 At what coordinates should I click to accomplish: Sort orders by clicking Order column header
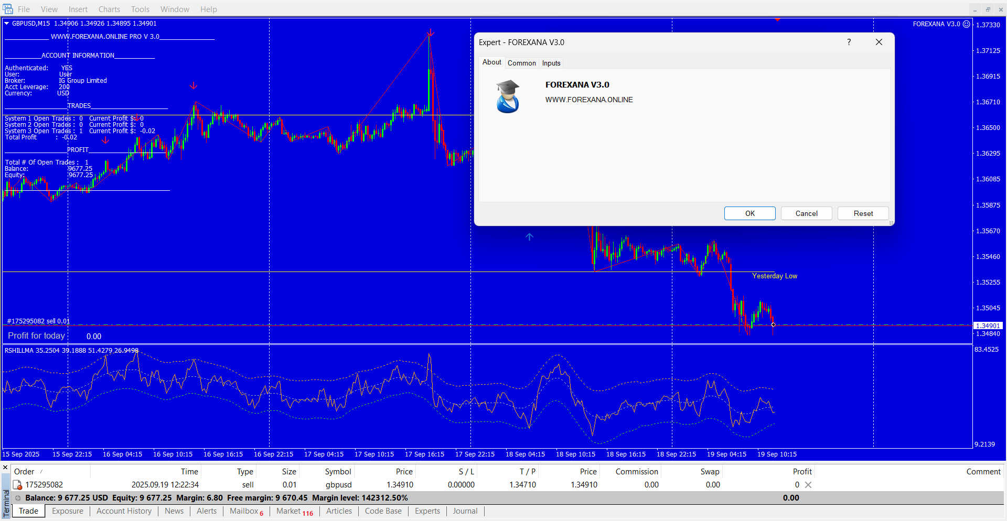tap(24, 472)
